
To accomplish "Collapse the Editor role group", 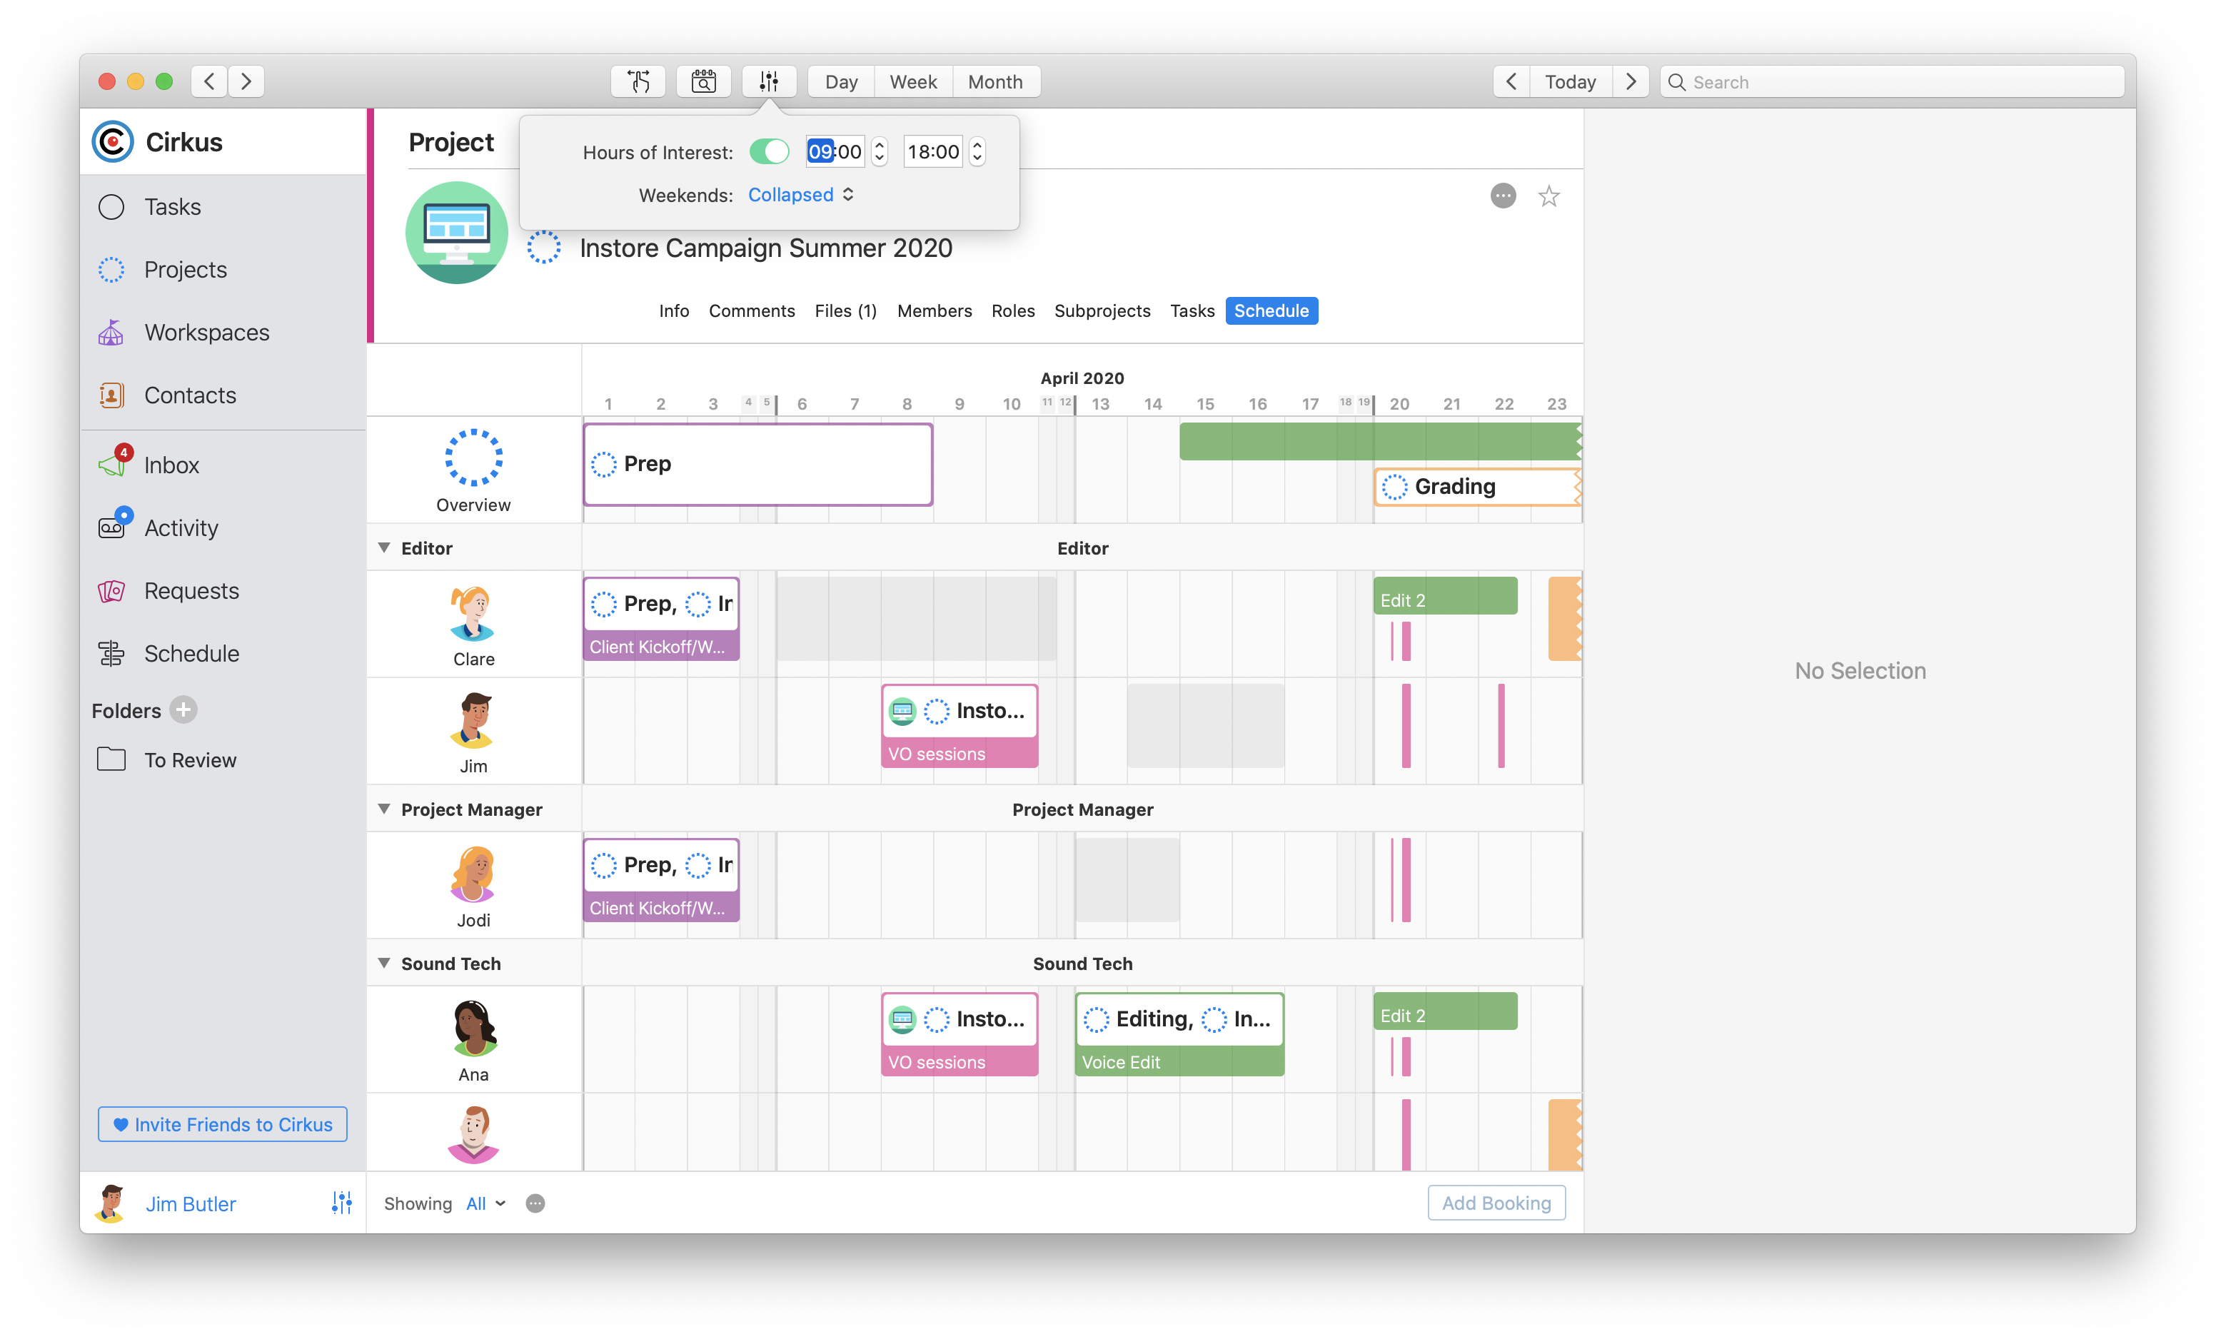I will [384, 547].
